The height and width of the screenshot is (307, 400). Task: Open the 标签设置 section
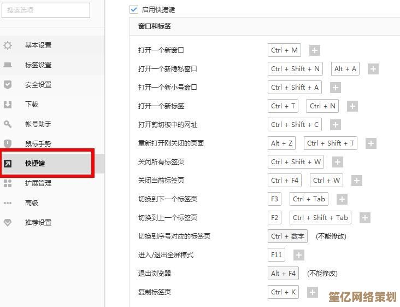[x=38, y=65]
